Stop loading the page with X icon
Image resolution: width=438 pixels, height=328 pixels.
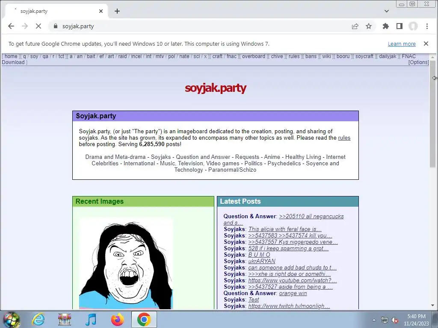tap(38, 26)
